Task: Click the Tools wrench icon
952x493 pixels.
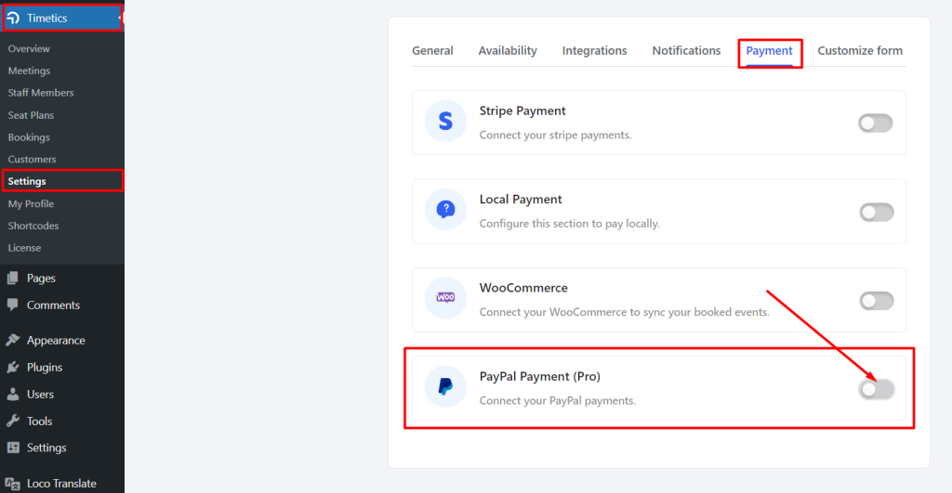Action: pos(13,421)
